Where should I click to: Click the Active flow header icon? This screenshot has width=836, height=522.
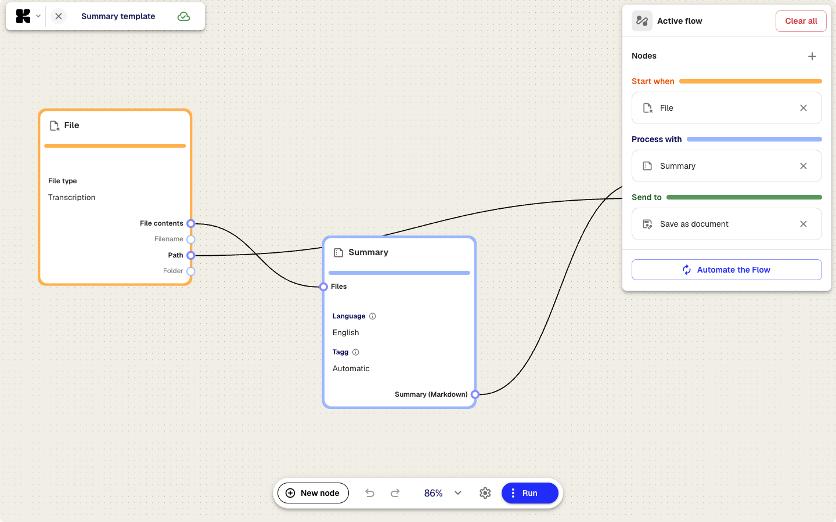pyautogui.click(x=642, y=20)
